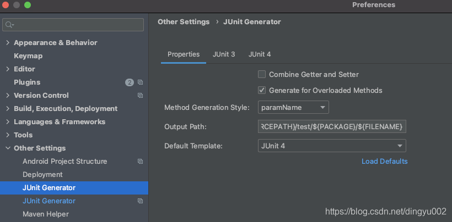Click the project icon beside blue JUnit Generator
452x222 pixels.
click(141, 201)
